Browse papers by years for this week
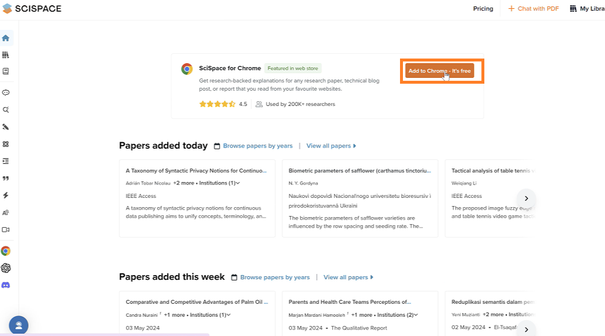 [x=275, y=277]
